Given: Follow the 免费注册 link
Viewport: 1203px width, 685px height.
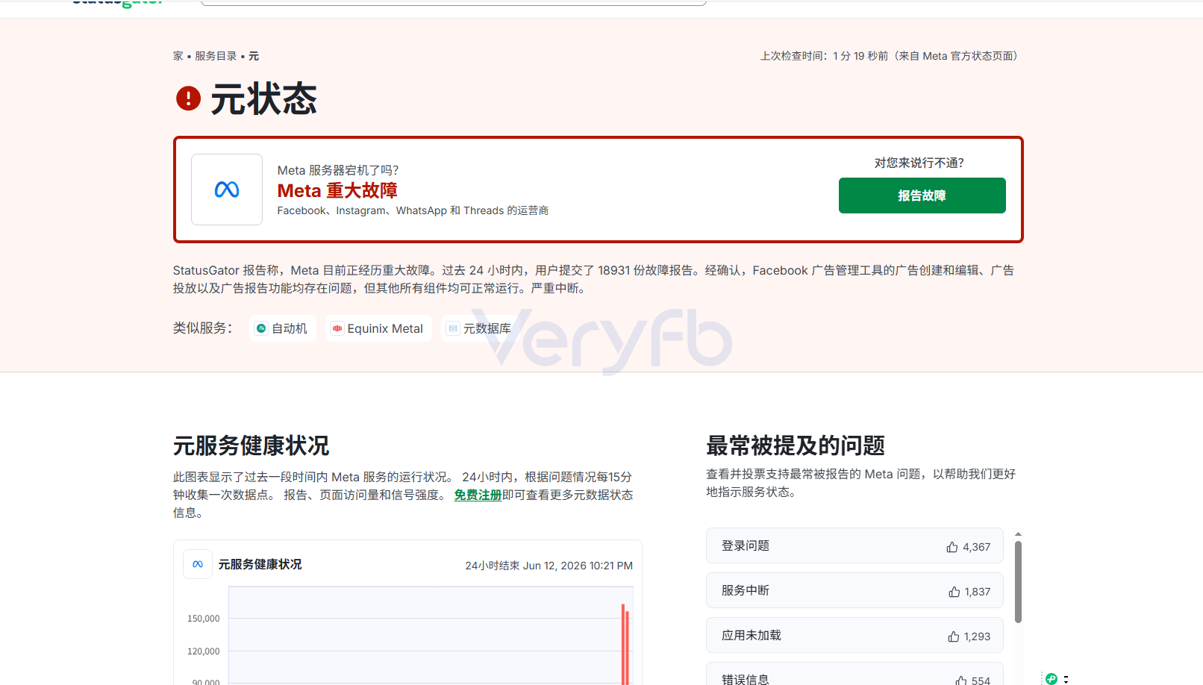Looking at the screenshot, I should click(478, 495).
